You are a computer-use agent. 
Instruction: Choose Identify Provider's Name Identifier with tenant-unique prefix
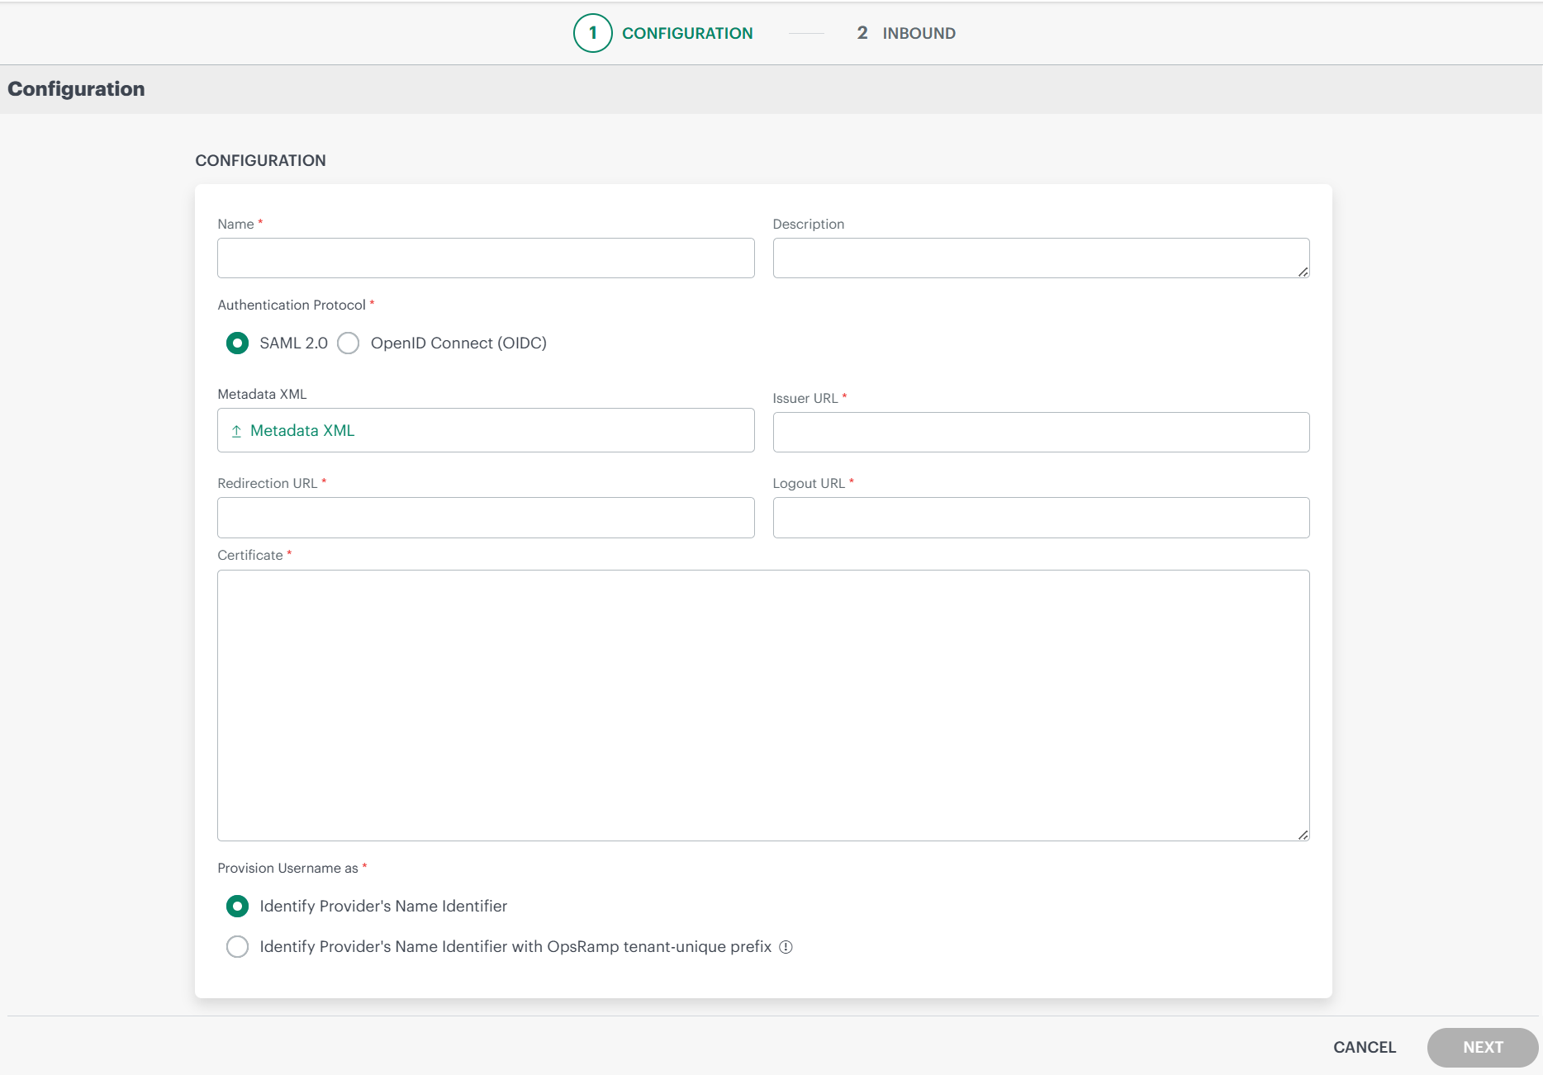point(237,946)
